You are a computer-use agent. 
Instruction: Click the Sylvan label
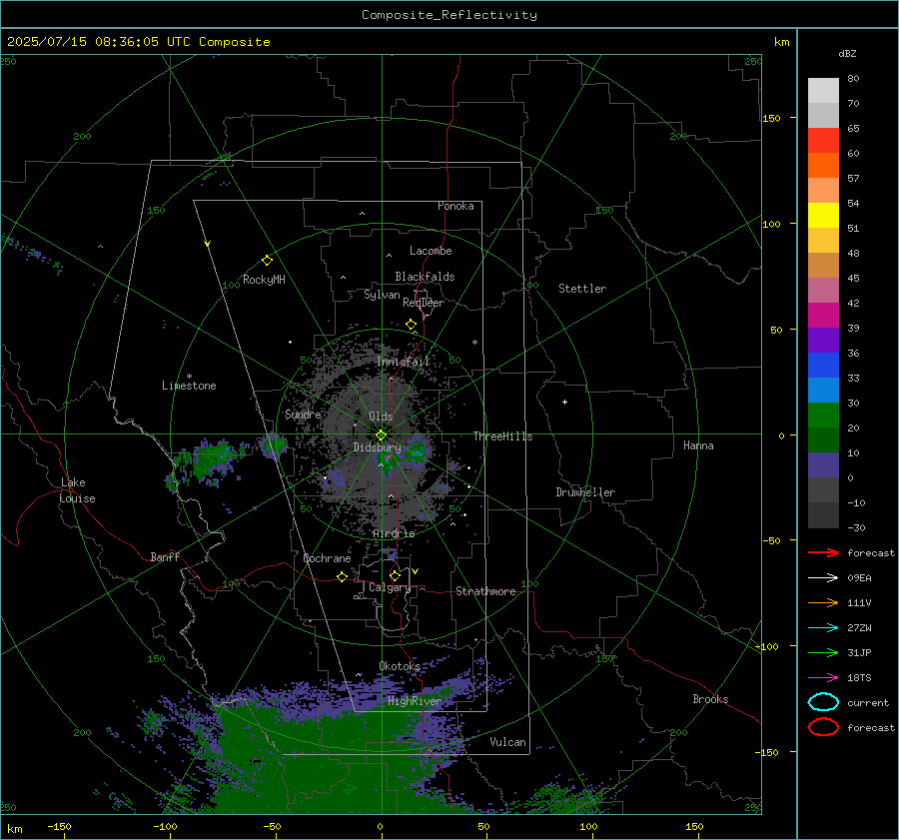coord(382,295)
